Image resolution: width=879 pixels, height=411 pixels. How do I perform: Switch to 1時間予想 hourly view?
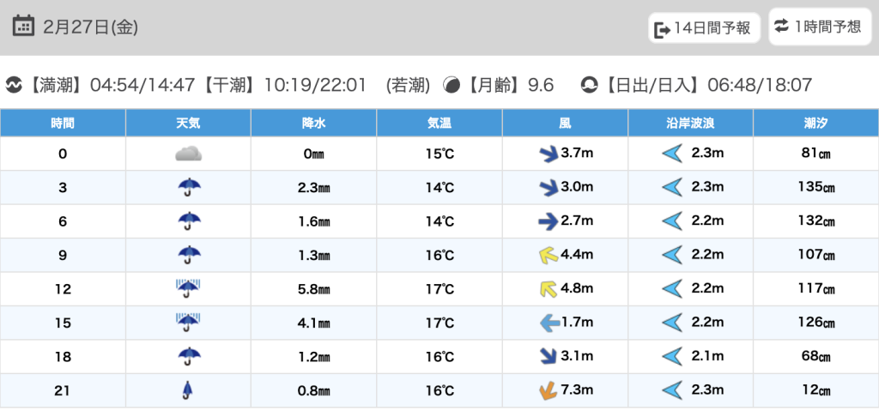point(818,27)
